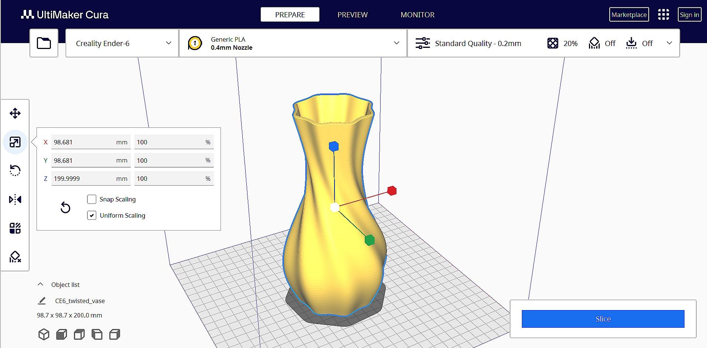Open Creality Ender-6 printer dropdown
This screenshot has height=348, width=707.
coord(122,43)
